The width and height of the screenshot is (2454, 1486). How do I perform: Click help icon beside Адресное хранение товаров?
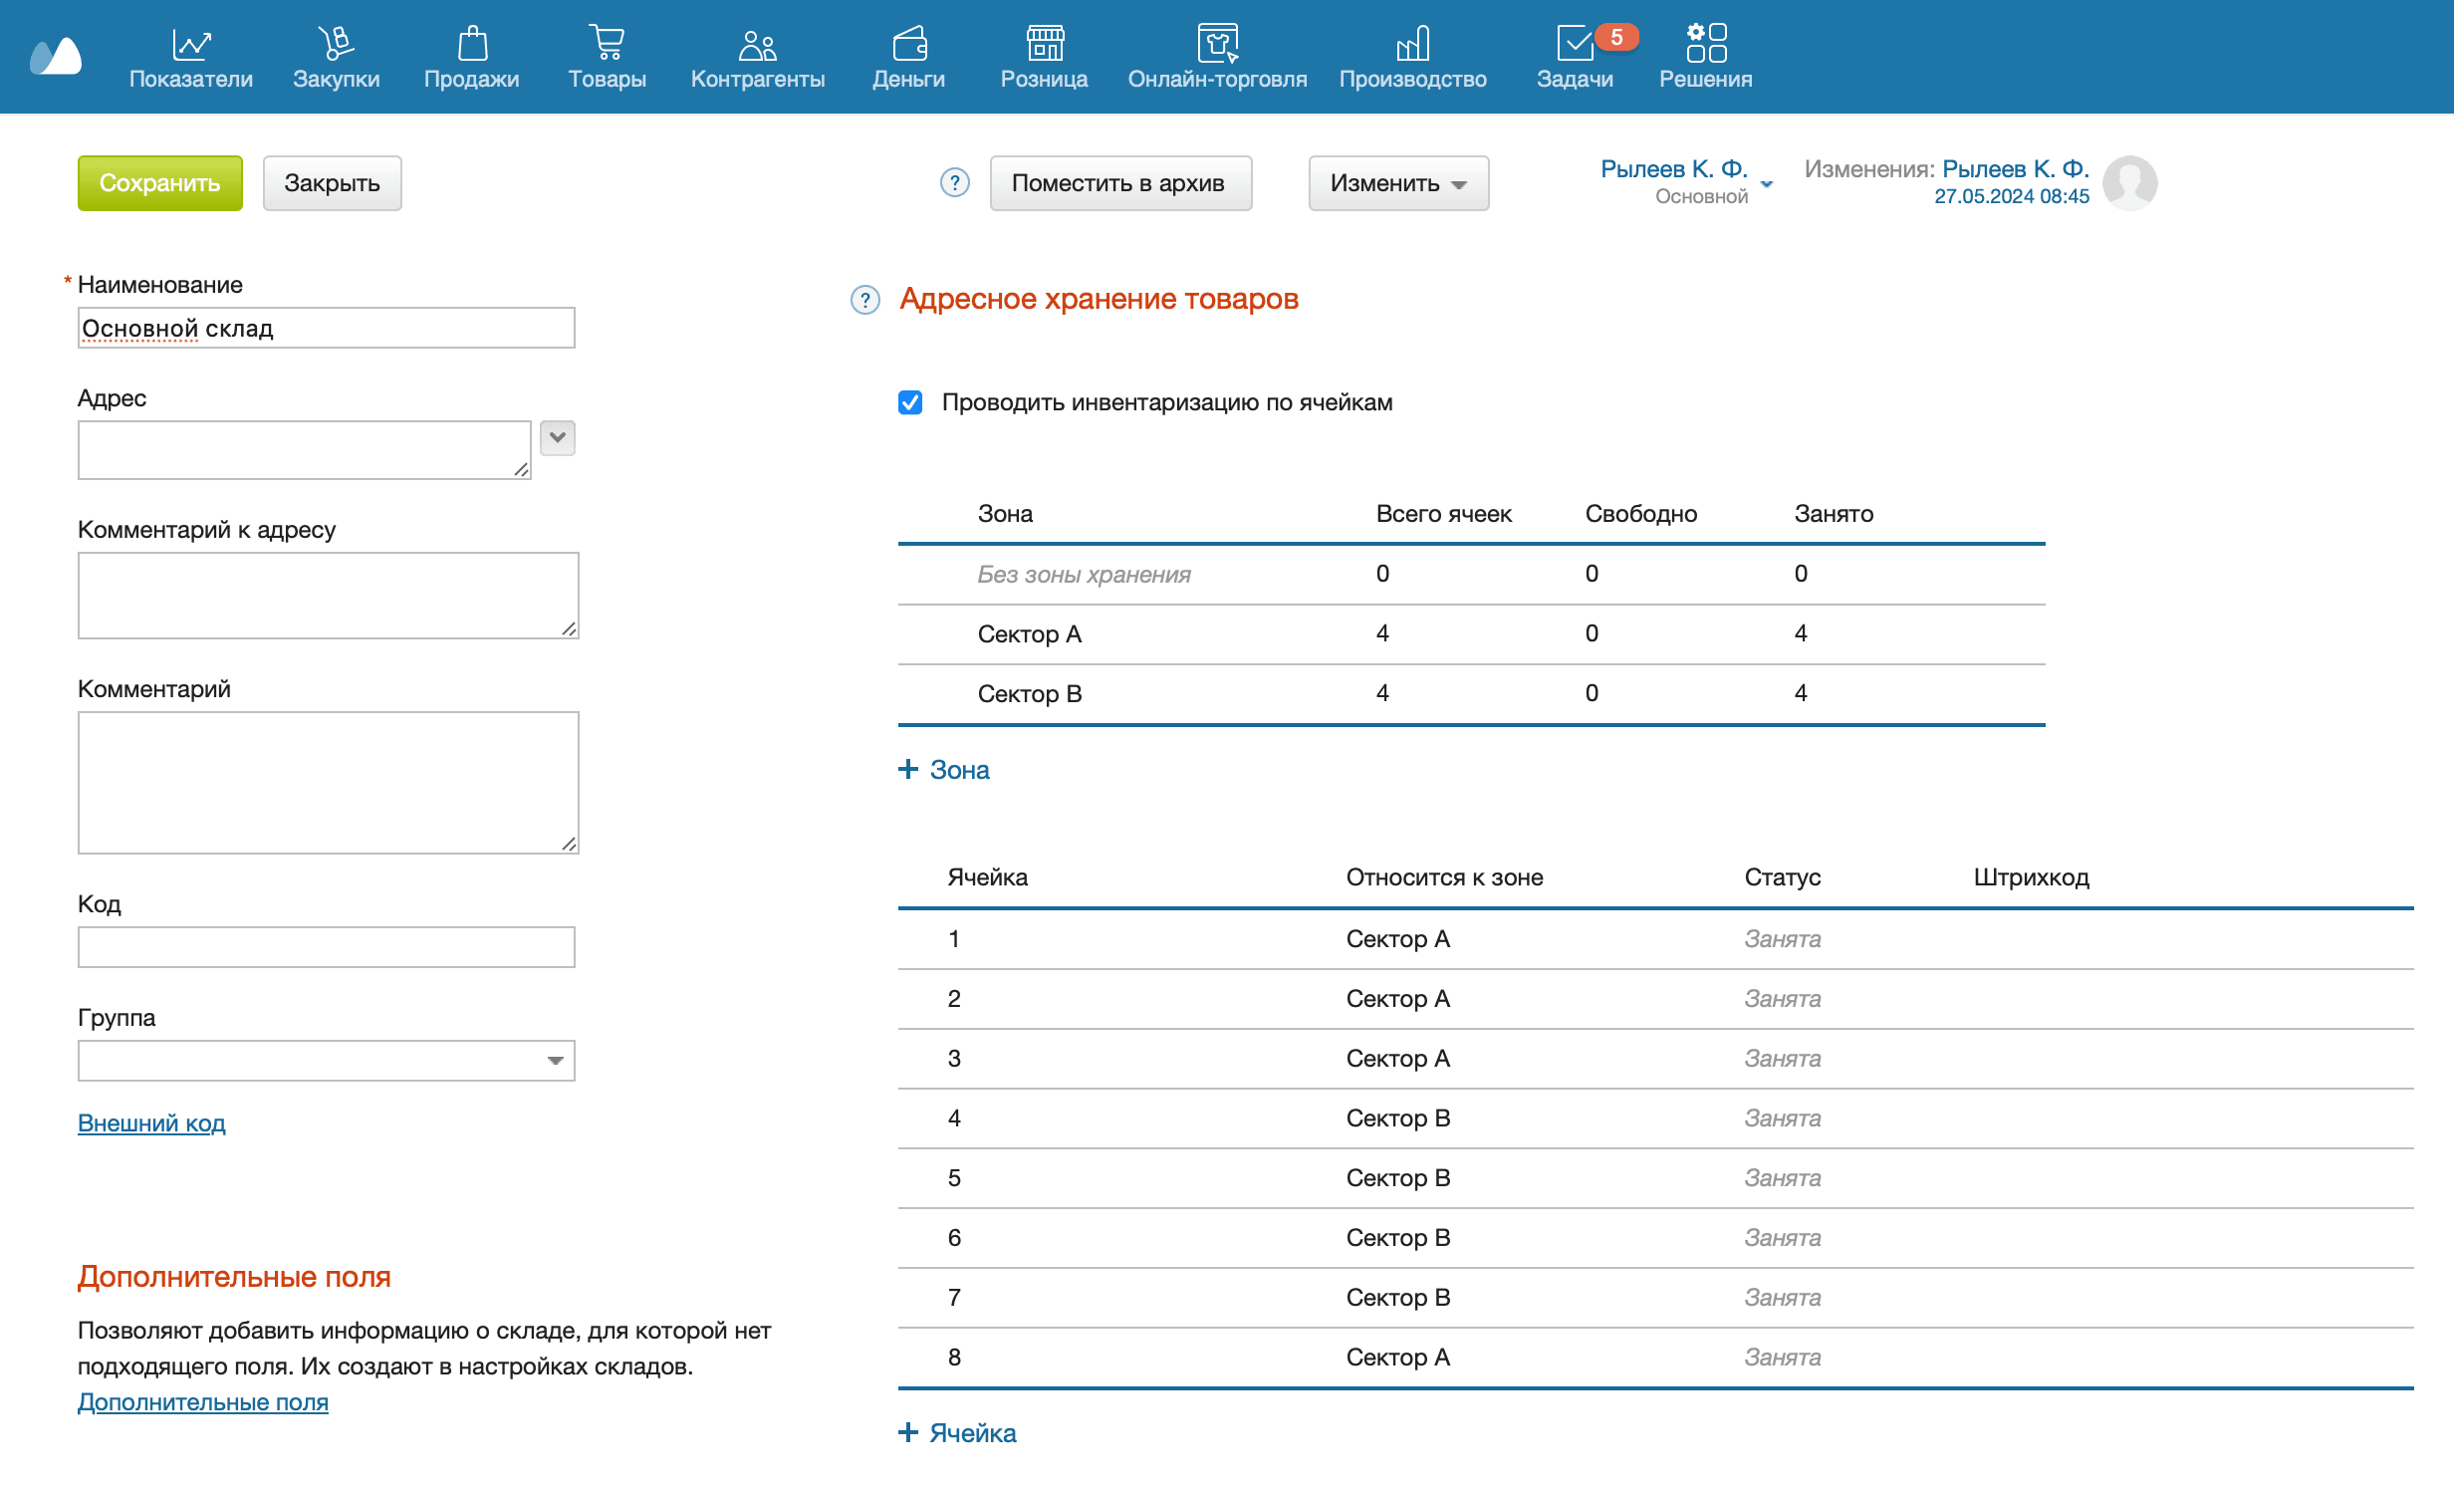click(x=865, y=300)
